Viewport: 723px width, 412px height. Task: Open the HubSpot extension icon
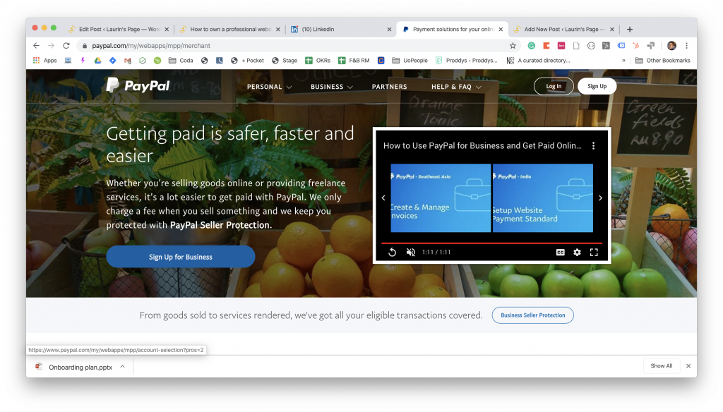636,46
